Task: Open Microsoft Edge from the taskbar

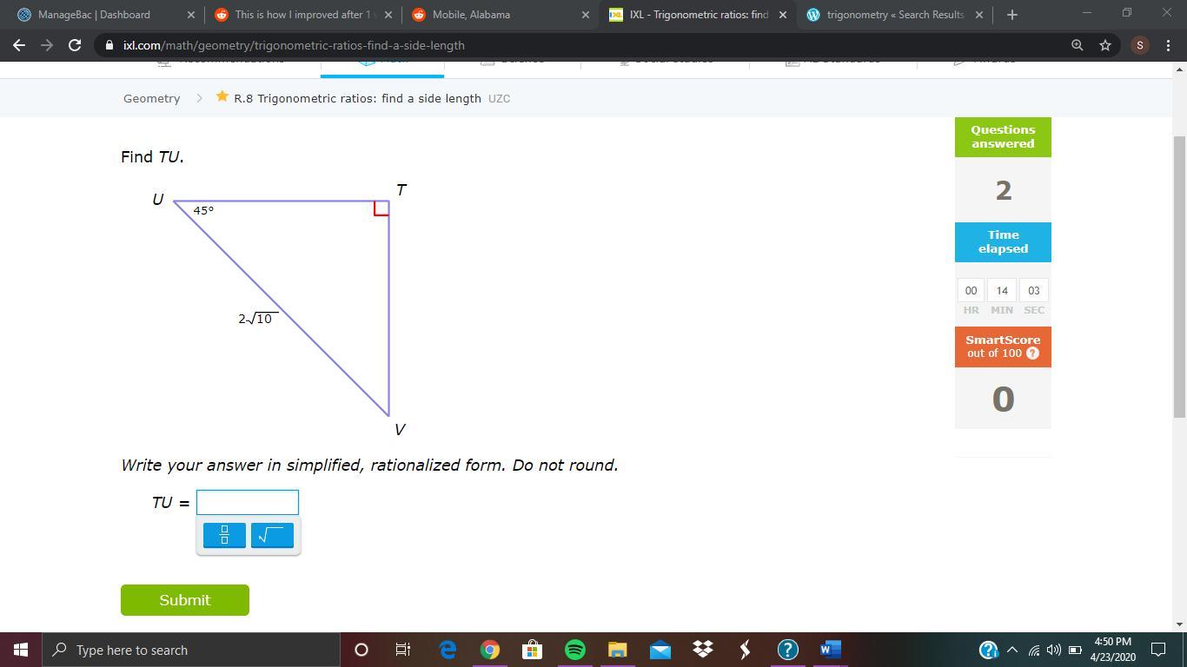Action: click(448, 650)
